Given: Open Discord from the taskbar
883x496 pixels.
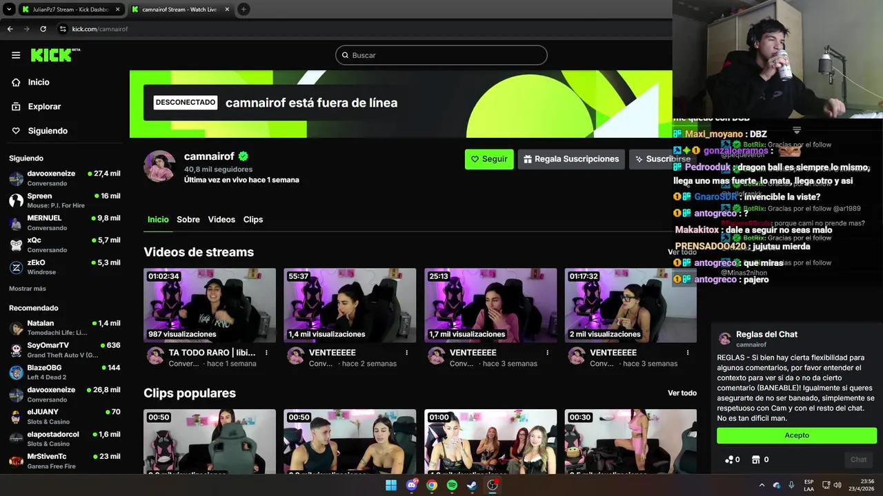Looking at the screenshot, I should 412,485.
